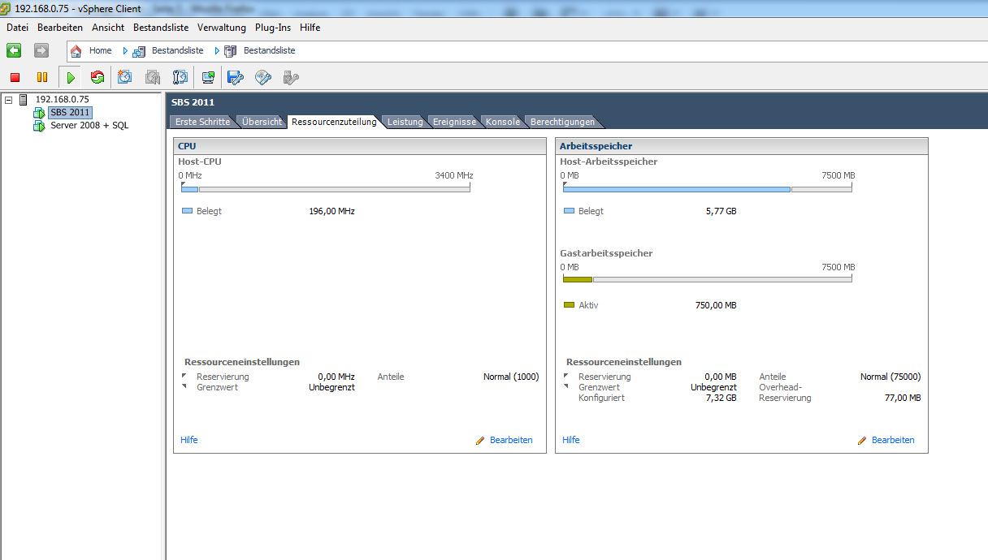Click the Host-Arbeitsspeicher usage bar
This screenshot has height=560, width=988.
(708, 189)
